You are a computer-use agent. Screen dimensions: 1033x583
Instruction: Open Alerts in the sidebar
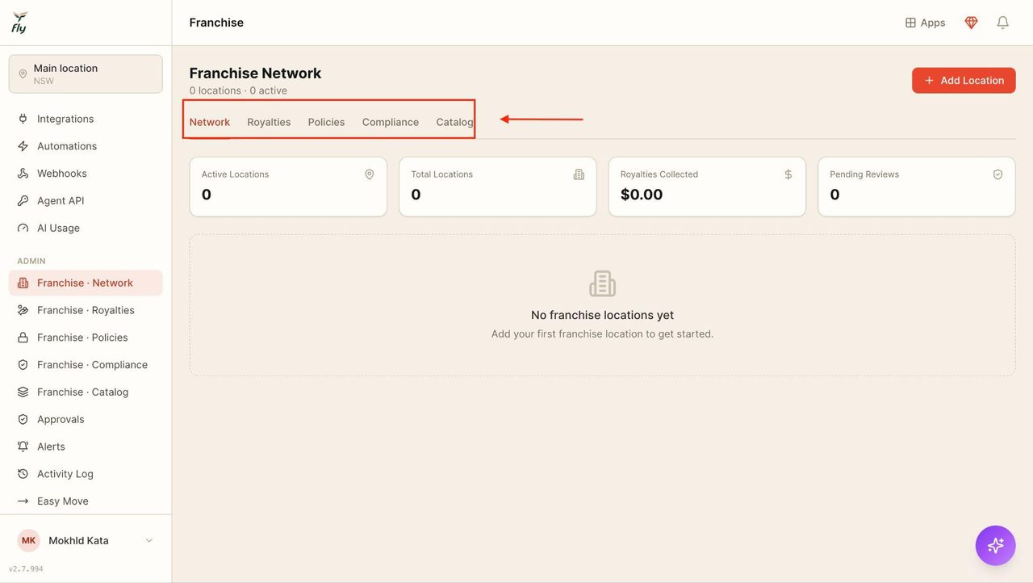tap(86, 447)
